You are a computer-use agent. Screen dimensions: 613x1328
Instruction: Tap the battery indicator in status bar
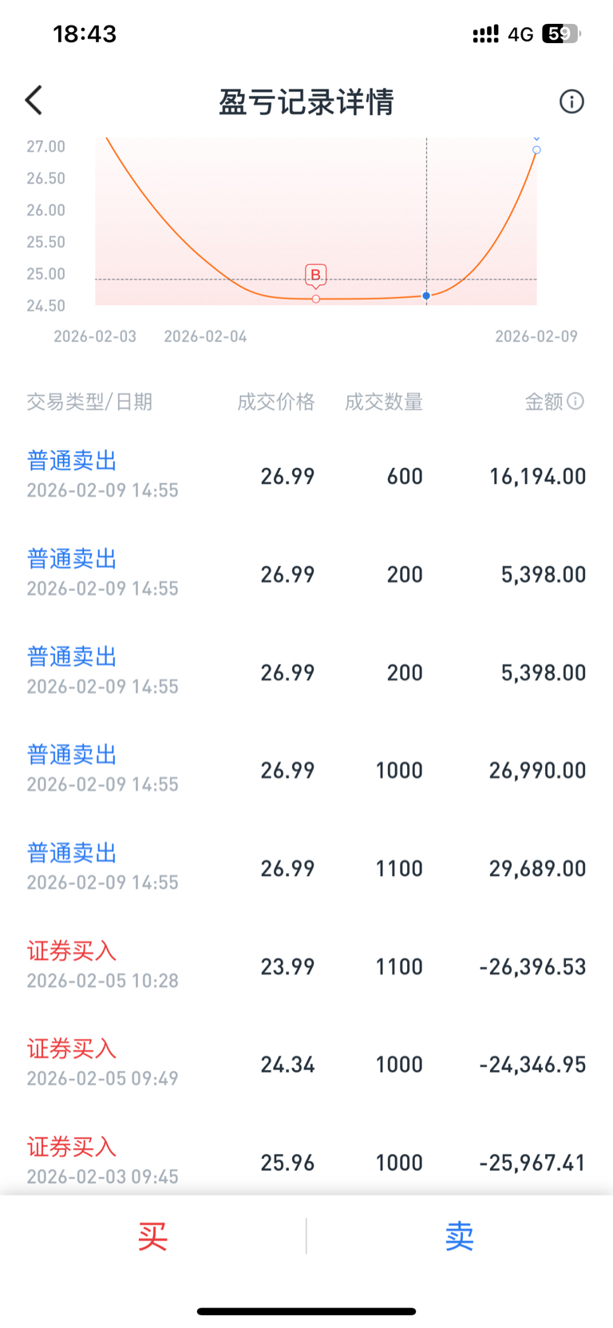(x=561, y=34)
